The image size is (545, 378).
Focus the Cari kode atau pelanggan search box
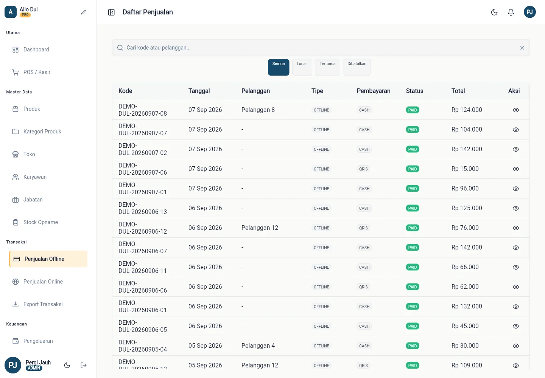pos(321,48)
